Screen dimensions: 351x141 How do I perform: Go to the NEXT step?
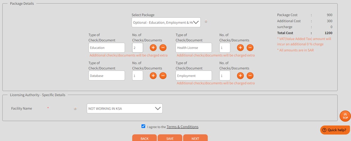[x=196, y=138]
